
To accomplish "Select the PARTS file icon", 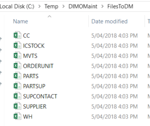I will pyautogui.click(x=17, y=76).
